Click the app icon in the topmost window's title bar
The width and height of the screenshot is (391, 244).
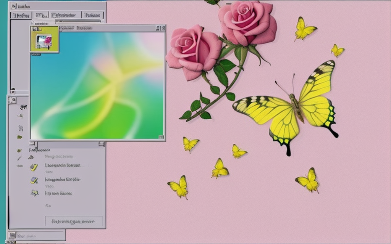[x=14, y=6]
